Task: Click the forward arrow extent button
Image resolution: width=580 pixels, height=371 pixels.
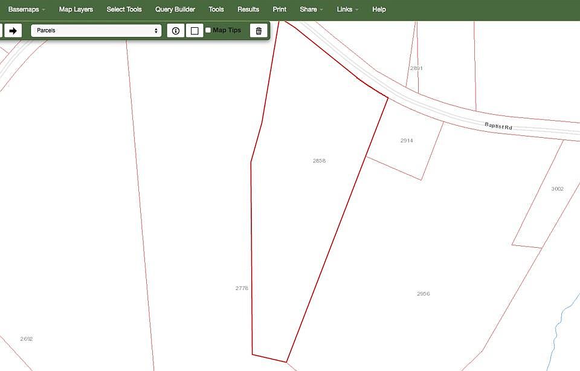Action: tap(13, 31)
